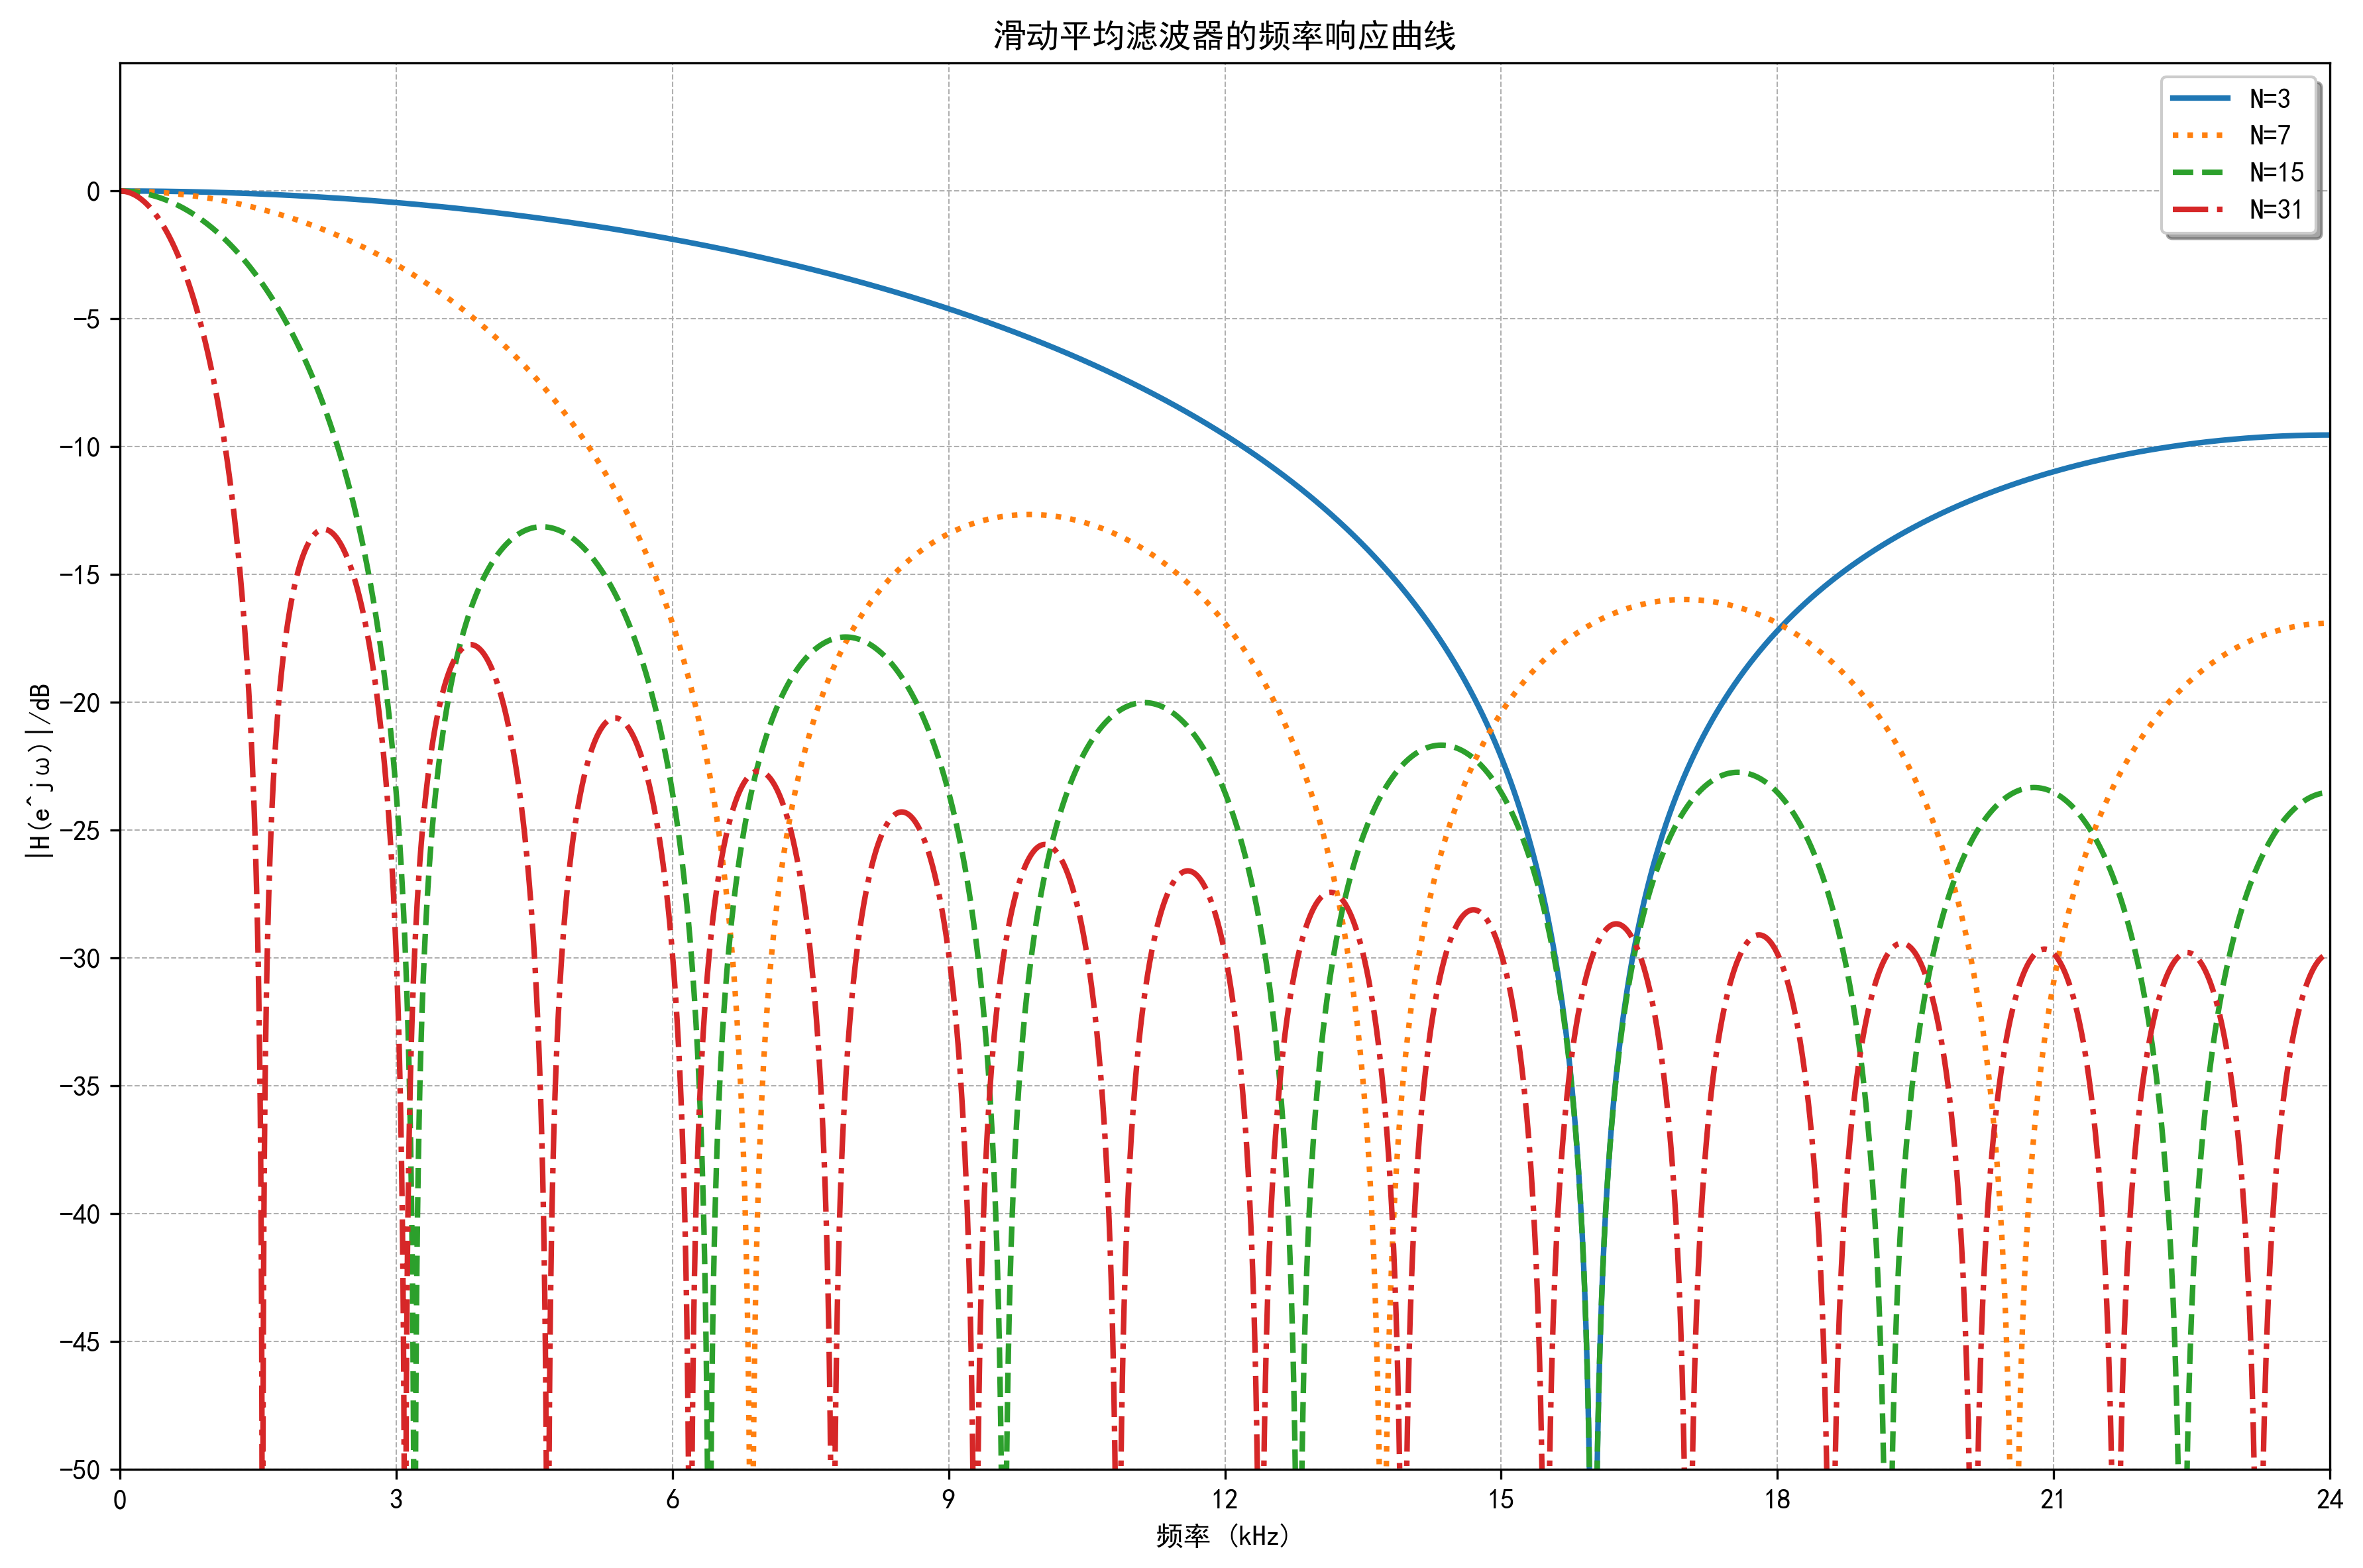Click the N=7 orange dotted legend sample
2363x1568 pixels.
click(x=2199, y=135)
